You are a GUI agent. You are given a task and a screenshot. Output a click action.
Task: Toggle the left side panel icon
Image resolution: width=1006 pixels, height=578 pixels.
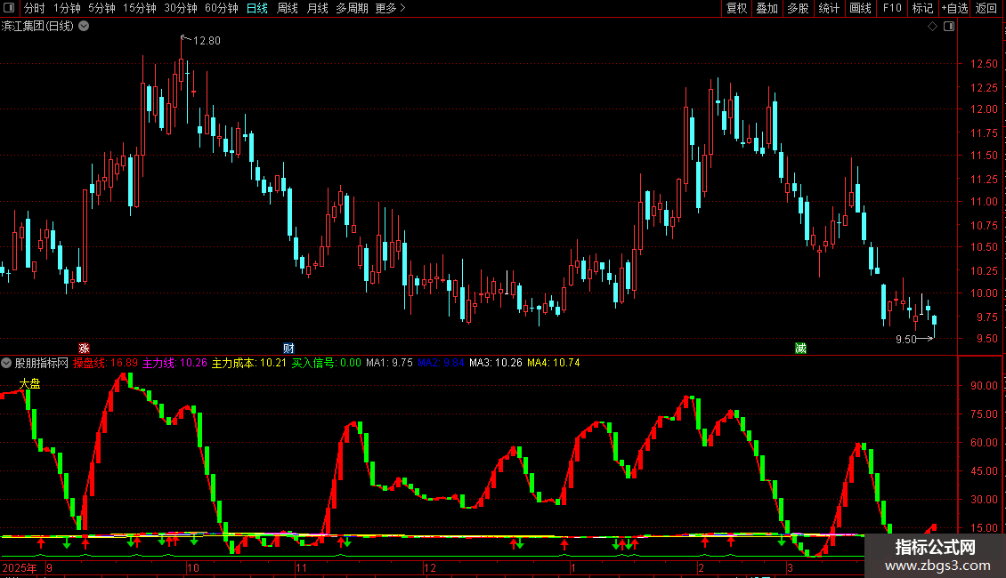[9, 8]
